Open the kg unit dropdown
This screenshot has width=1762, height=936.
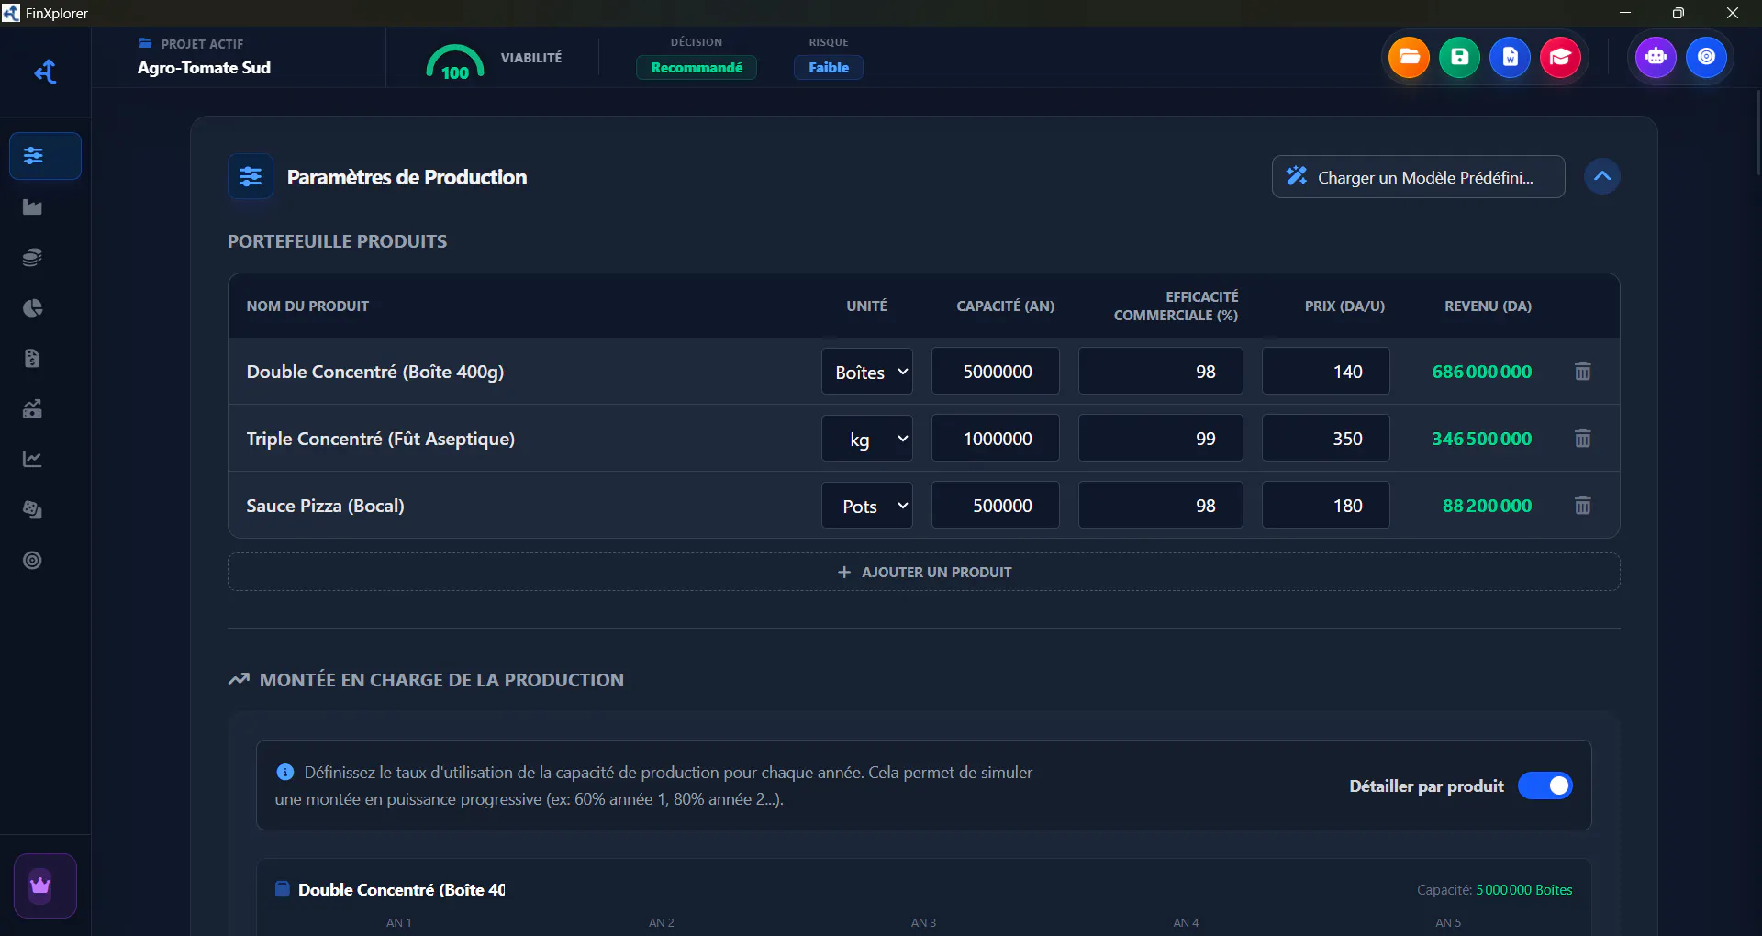click(867, 439)
